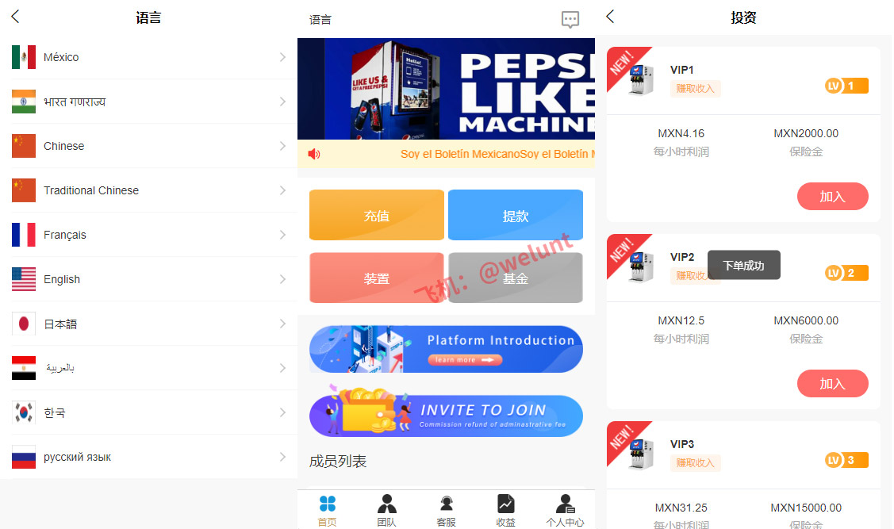894x529 pixels.
Task: Open the chat message icon
Action: [x=570, y=19]
